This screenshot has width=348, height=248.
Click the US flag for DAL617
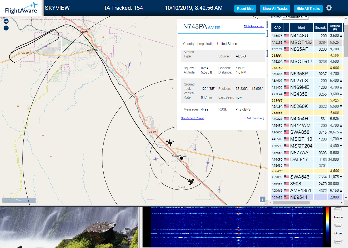click(x=286, y=159)
